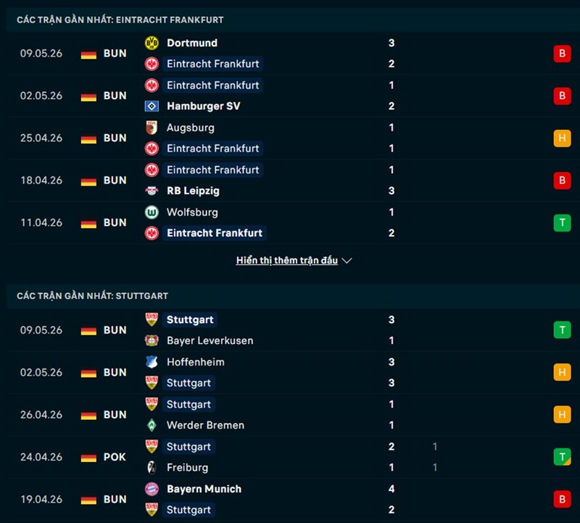The width and height of the screenshot is (580, 523).
Task: Click orange H badge for Augsburg match
Action: [562, 139]
